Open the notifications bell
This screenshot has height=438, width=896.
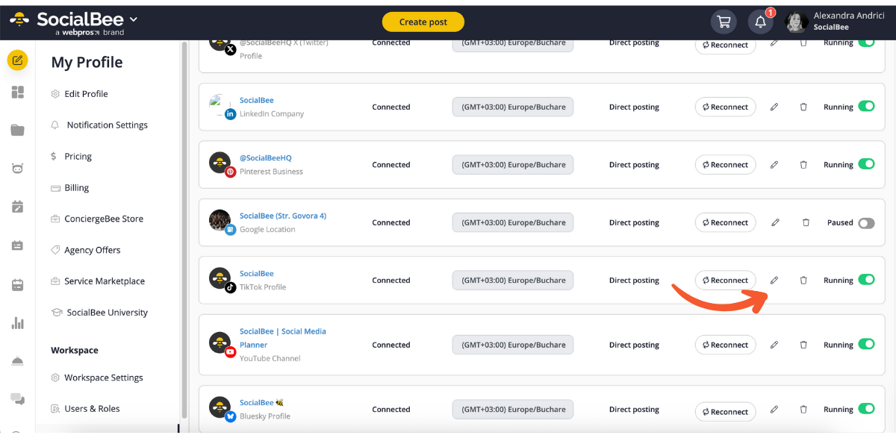(x=760, y=22)
